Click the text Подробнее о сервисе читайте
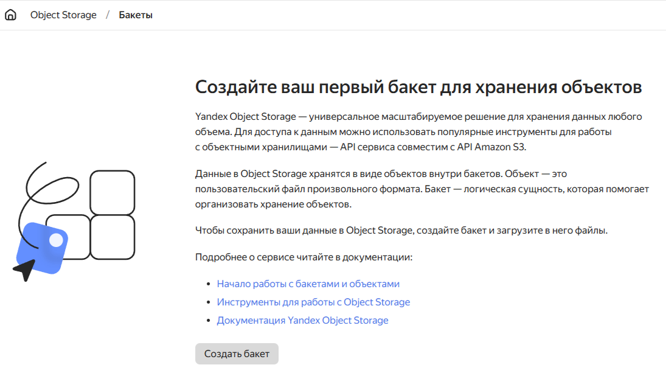The image size is (666, 376). 304,257
